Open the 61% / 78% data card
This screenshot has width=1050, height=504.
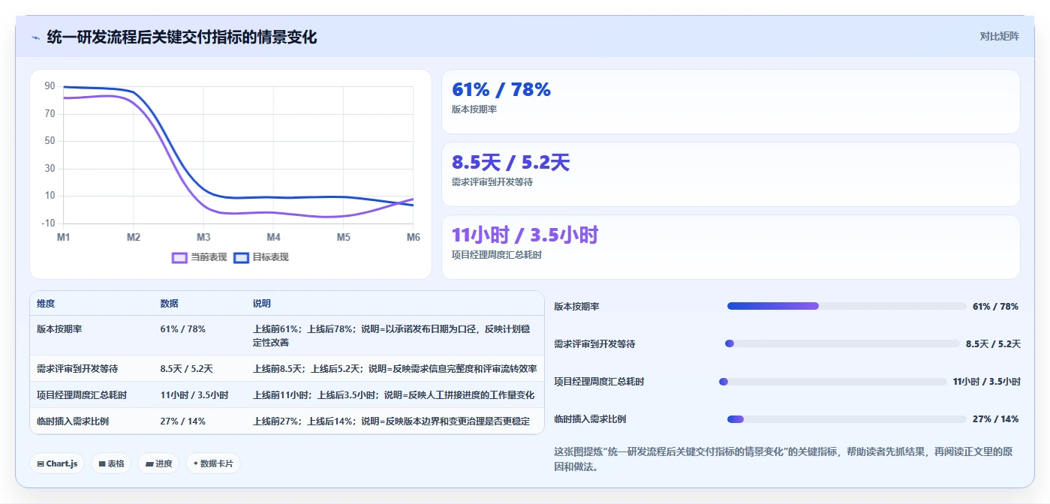(x=730, y=102)
